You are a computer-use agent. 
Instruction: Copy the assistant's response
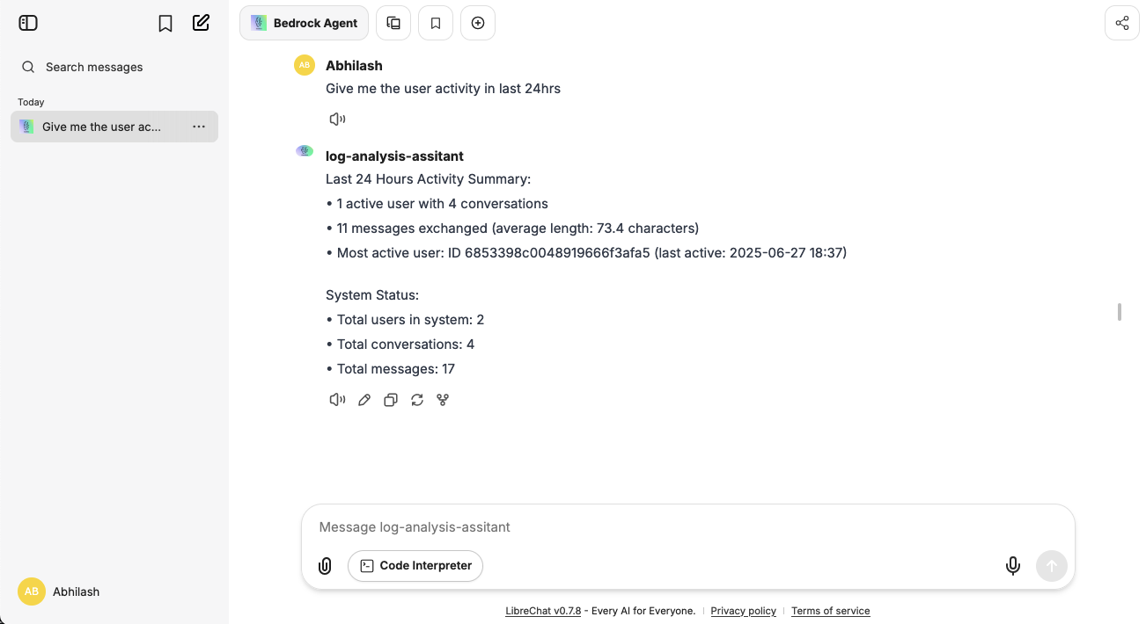(x=390, y=399)
